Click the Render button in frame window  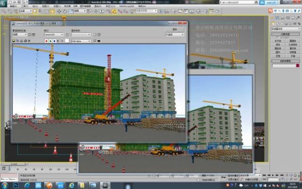click(x=175, y=29)
